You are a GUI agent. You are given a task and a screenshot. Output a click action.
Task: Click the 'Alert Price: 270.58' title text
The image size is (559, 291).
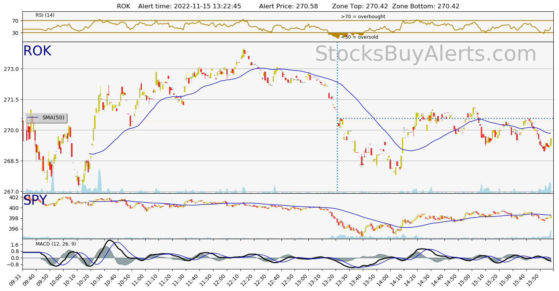coord(289,6)
